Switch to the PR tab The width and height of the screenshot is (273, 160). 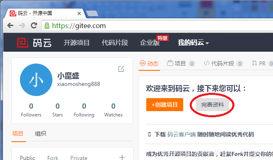click(x=262, y=64)
